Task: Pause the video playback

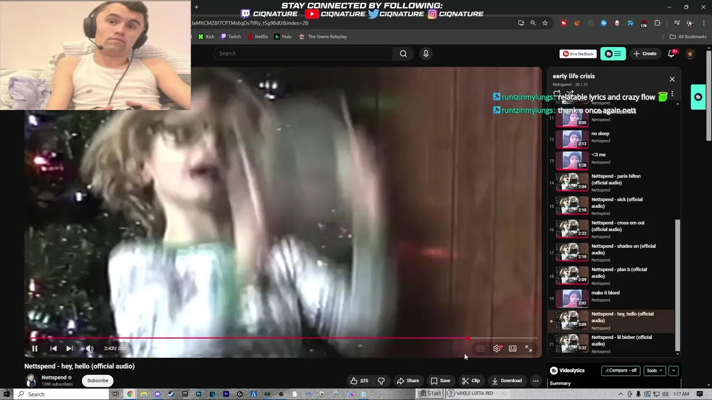Action: point(34,348)
